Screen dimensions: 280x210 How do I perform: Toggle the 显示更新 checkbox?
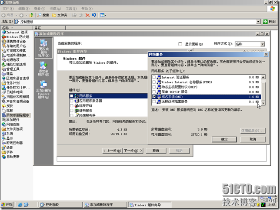(180, 44)
